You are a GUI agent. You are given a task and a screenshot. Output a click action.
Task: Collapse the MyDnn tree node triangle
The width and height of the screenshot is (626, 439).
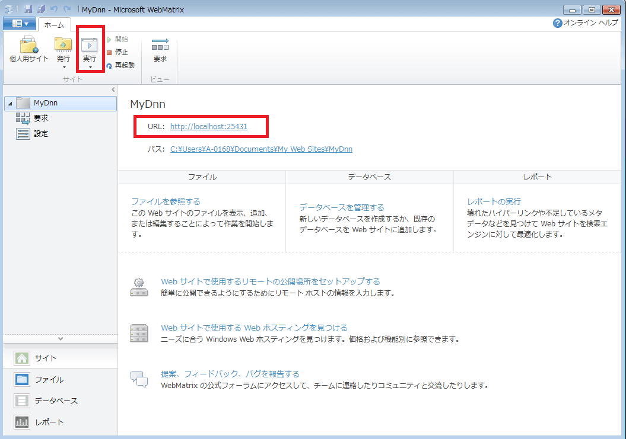(10, 104)
